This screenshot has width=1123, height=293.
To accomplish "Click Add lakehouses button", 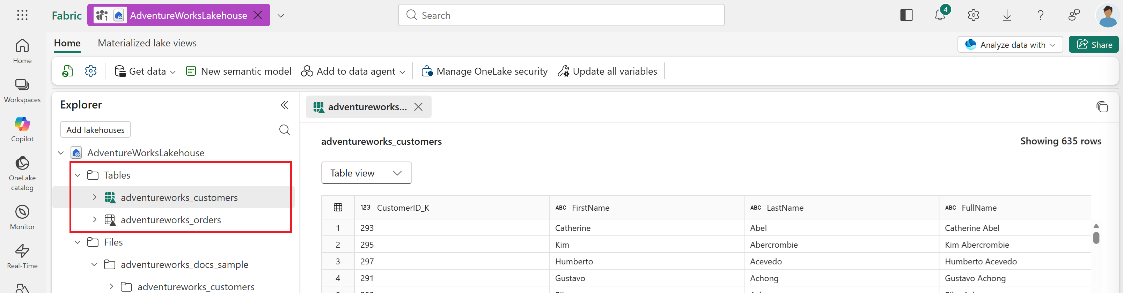I will pyautogui.click(x=95, y=130).
